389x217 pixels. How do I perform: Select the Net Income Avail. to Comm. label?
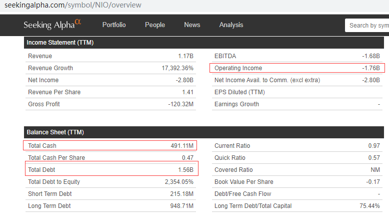pos(267,80)
